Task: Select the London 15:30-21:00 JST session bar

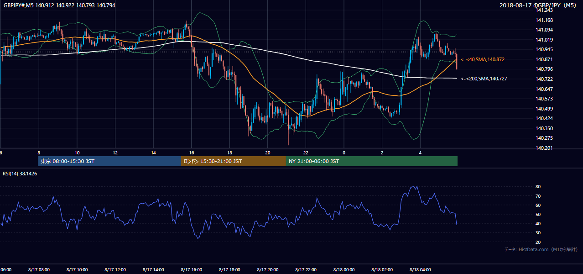Action: [234, 161]
